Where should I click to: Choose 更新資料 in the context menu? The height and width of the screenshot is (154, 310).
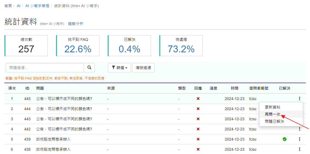[x=272, y=107]
